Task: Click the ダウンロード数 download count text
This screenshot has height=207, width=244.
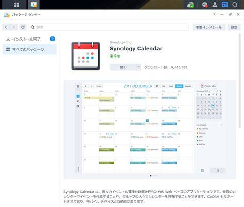Action: (166, 67)
